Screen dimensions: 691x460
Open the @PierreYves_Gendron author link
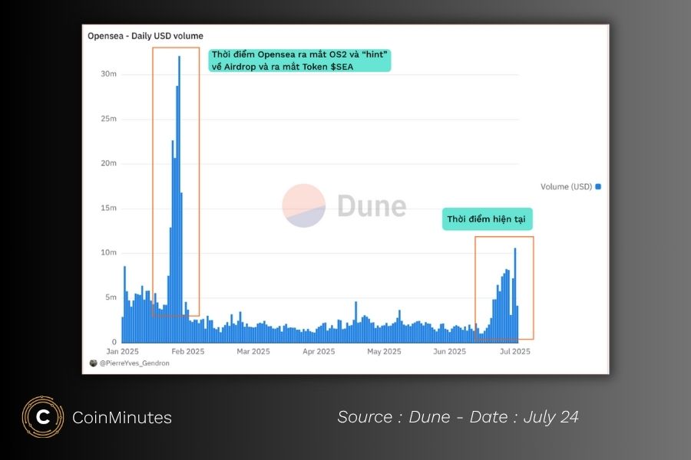[x=134, y=363]
